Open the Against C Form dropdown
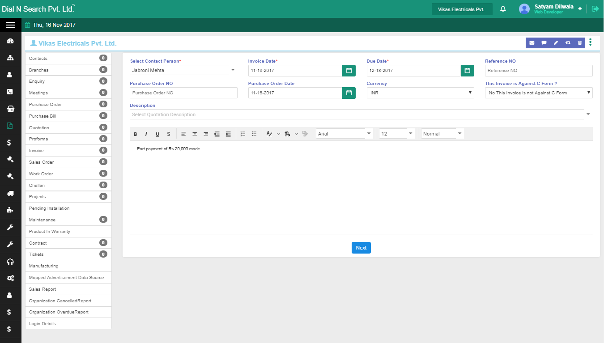 pos(539,93)
